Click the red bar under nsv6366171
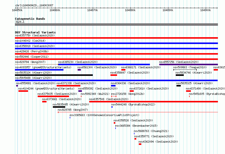Screen dimensions: 225x154 coord(123,70)
